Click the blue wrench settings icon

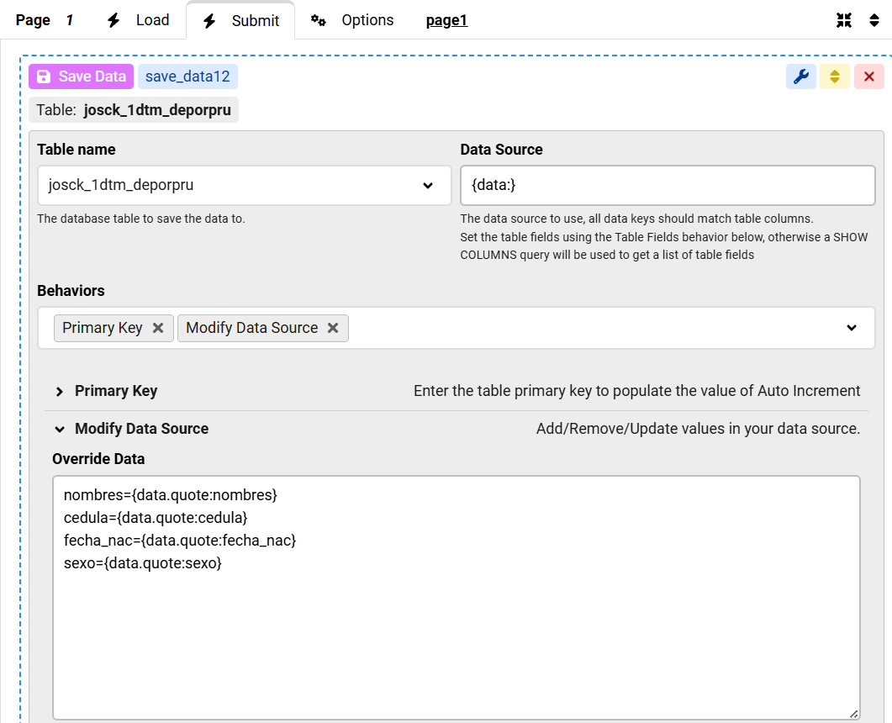coord(800,77)
